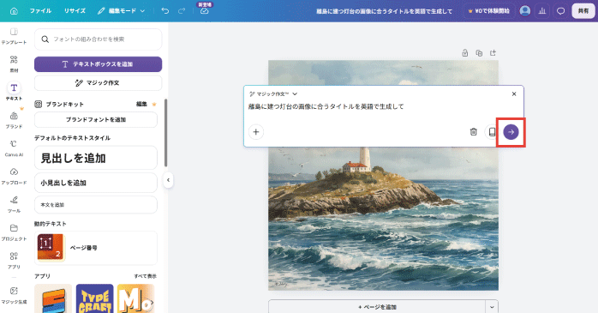Click すべて表示 link for apps
The width and height of the screenshot is (598, 313).
[146, 276]
